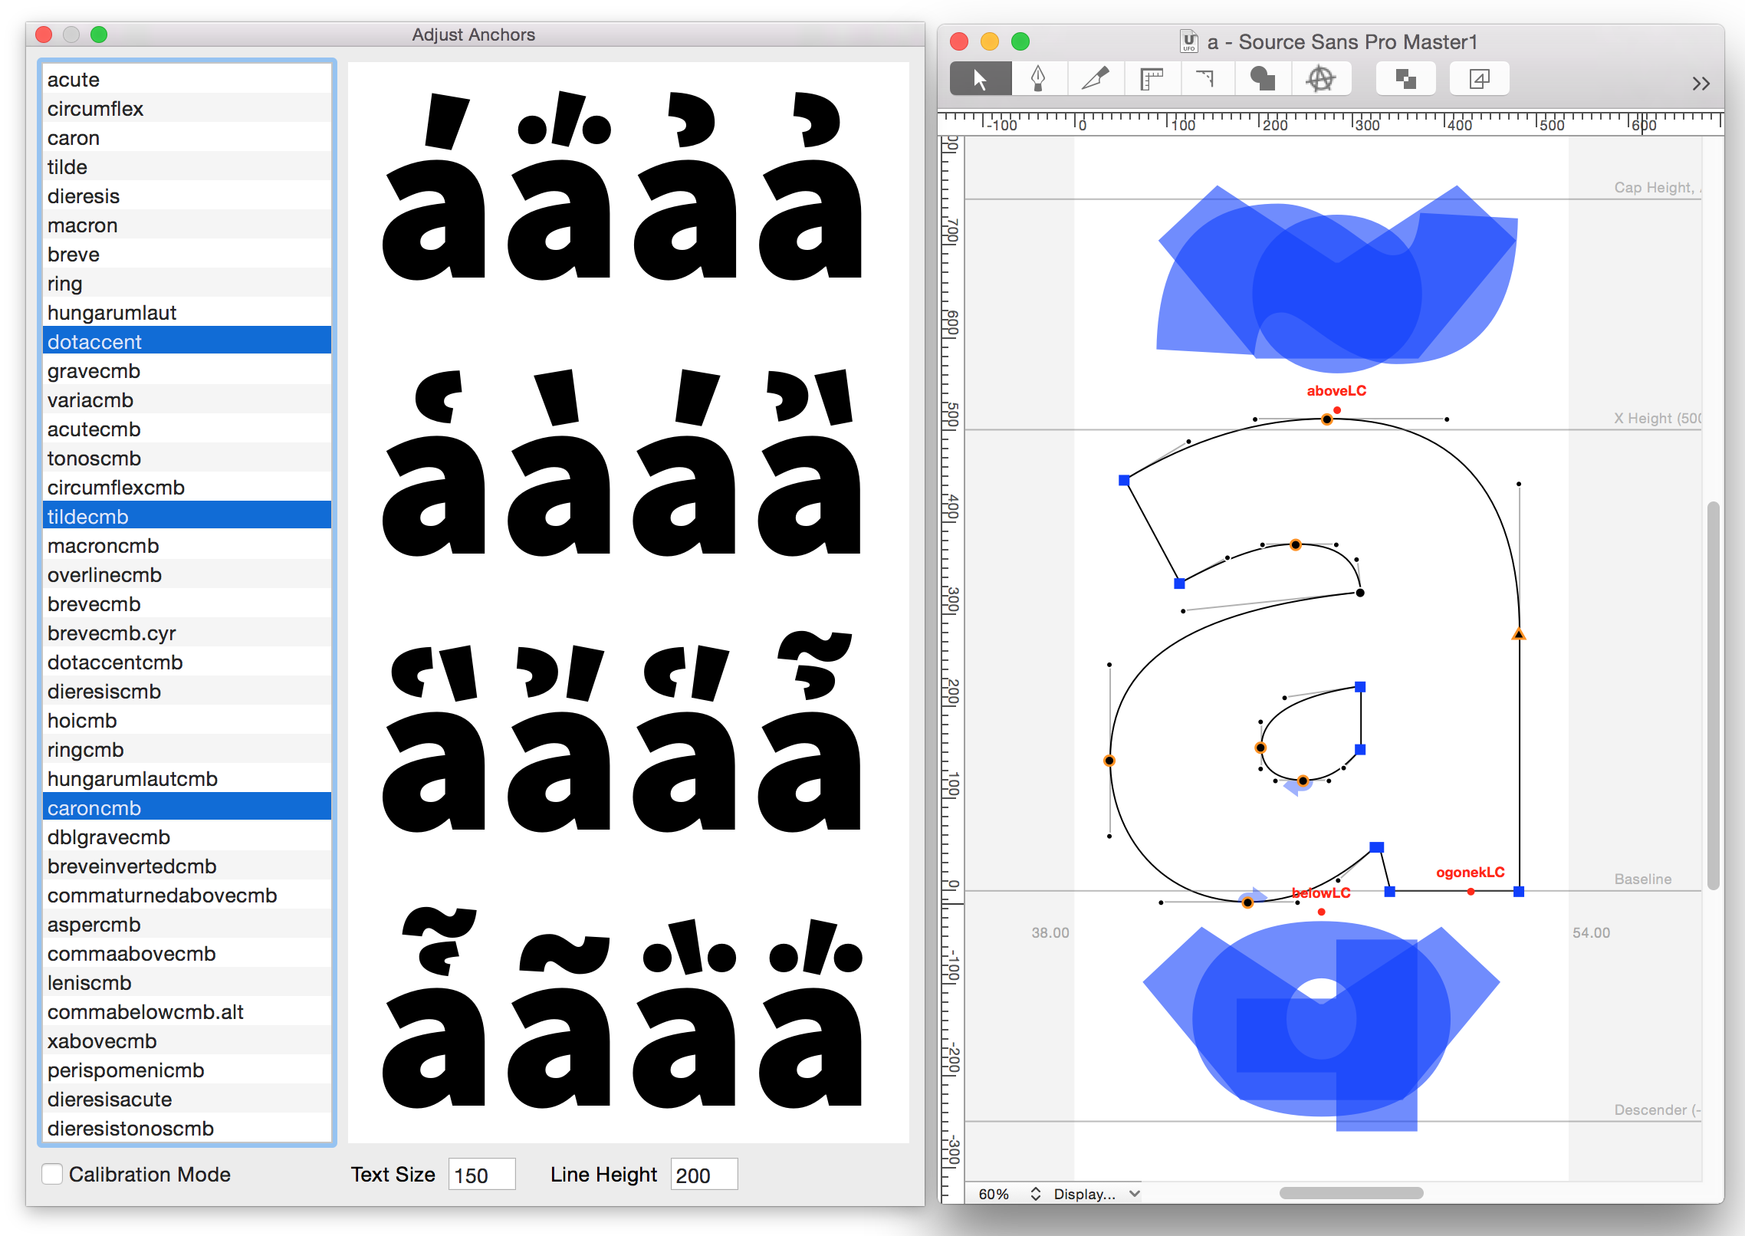The height and width of the screenshot is (1236, 1745).
Task: Click the layers toolbar button
Action: point(1479,79)
